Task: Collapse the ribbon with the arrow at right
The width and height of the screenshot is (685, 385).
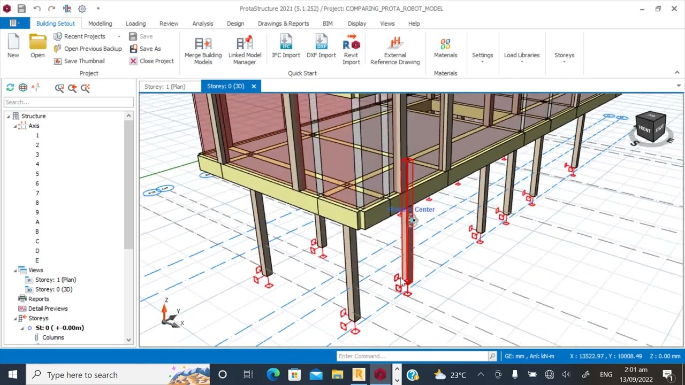Action: pos(676,73)
